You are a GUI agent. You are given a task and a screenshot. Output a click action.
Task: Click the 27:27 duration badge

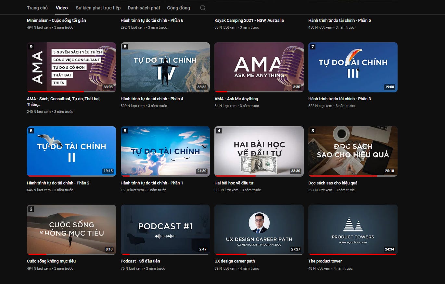pos(296,249)
